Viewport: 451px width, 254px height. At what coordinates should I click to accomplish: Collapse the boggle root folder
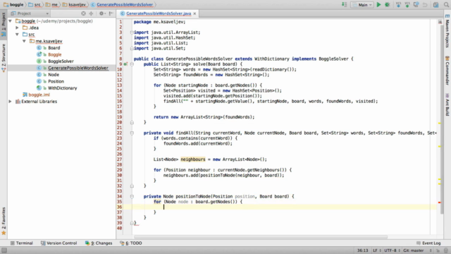click(x=11, y=21)
